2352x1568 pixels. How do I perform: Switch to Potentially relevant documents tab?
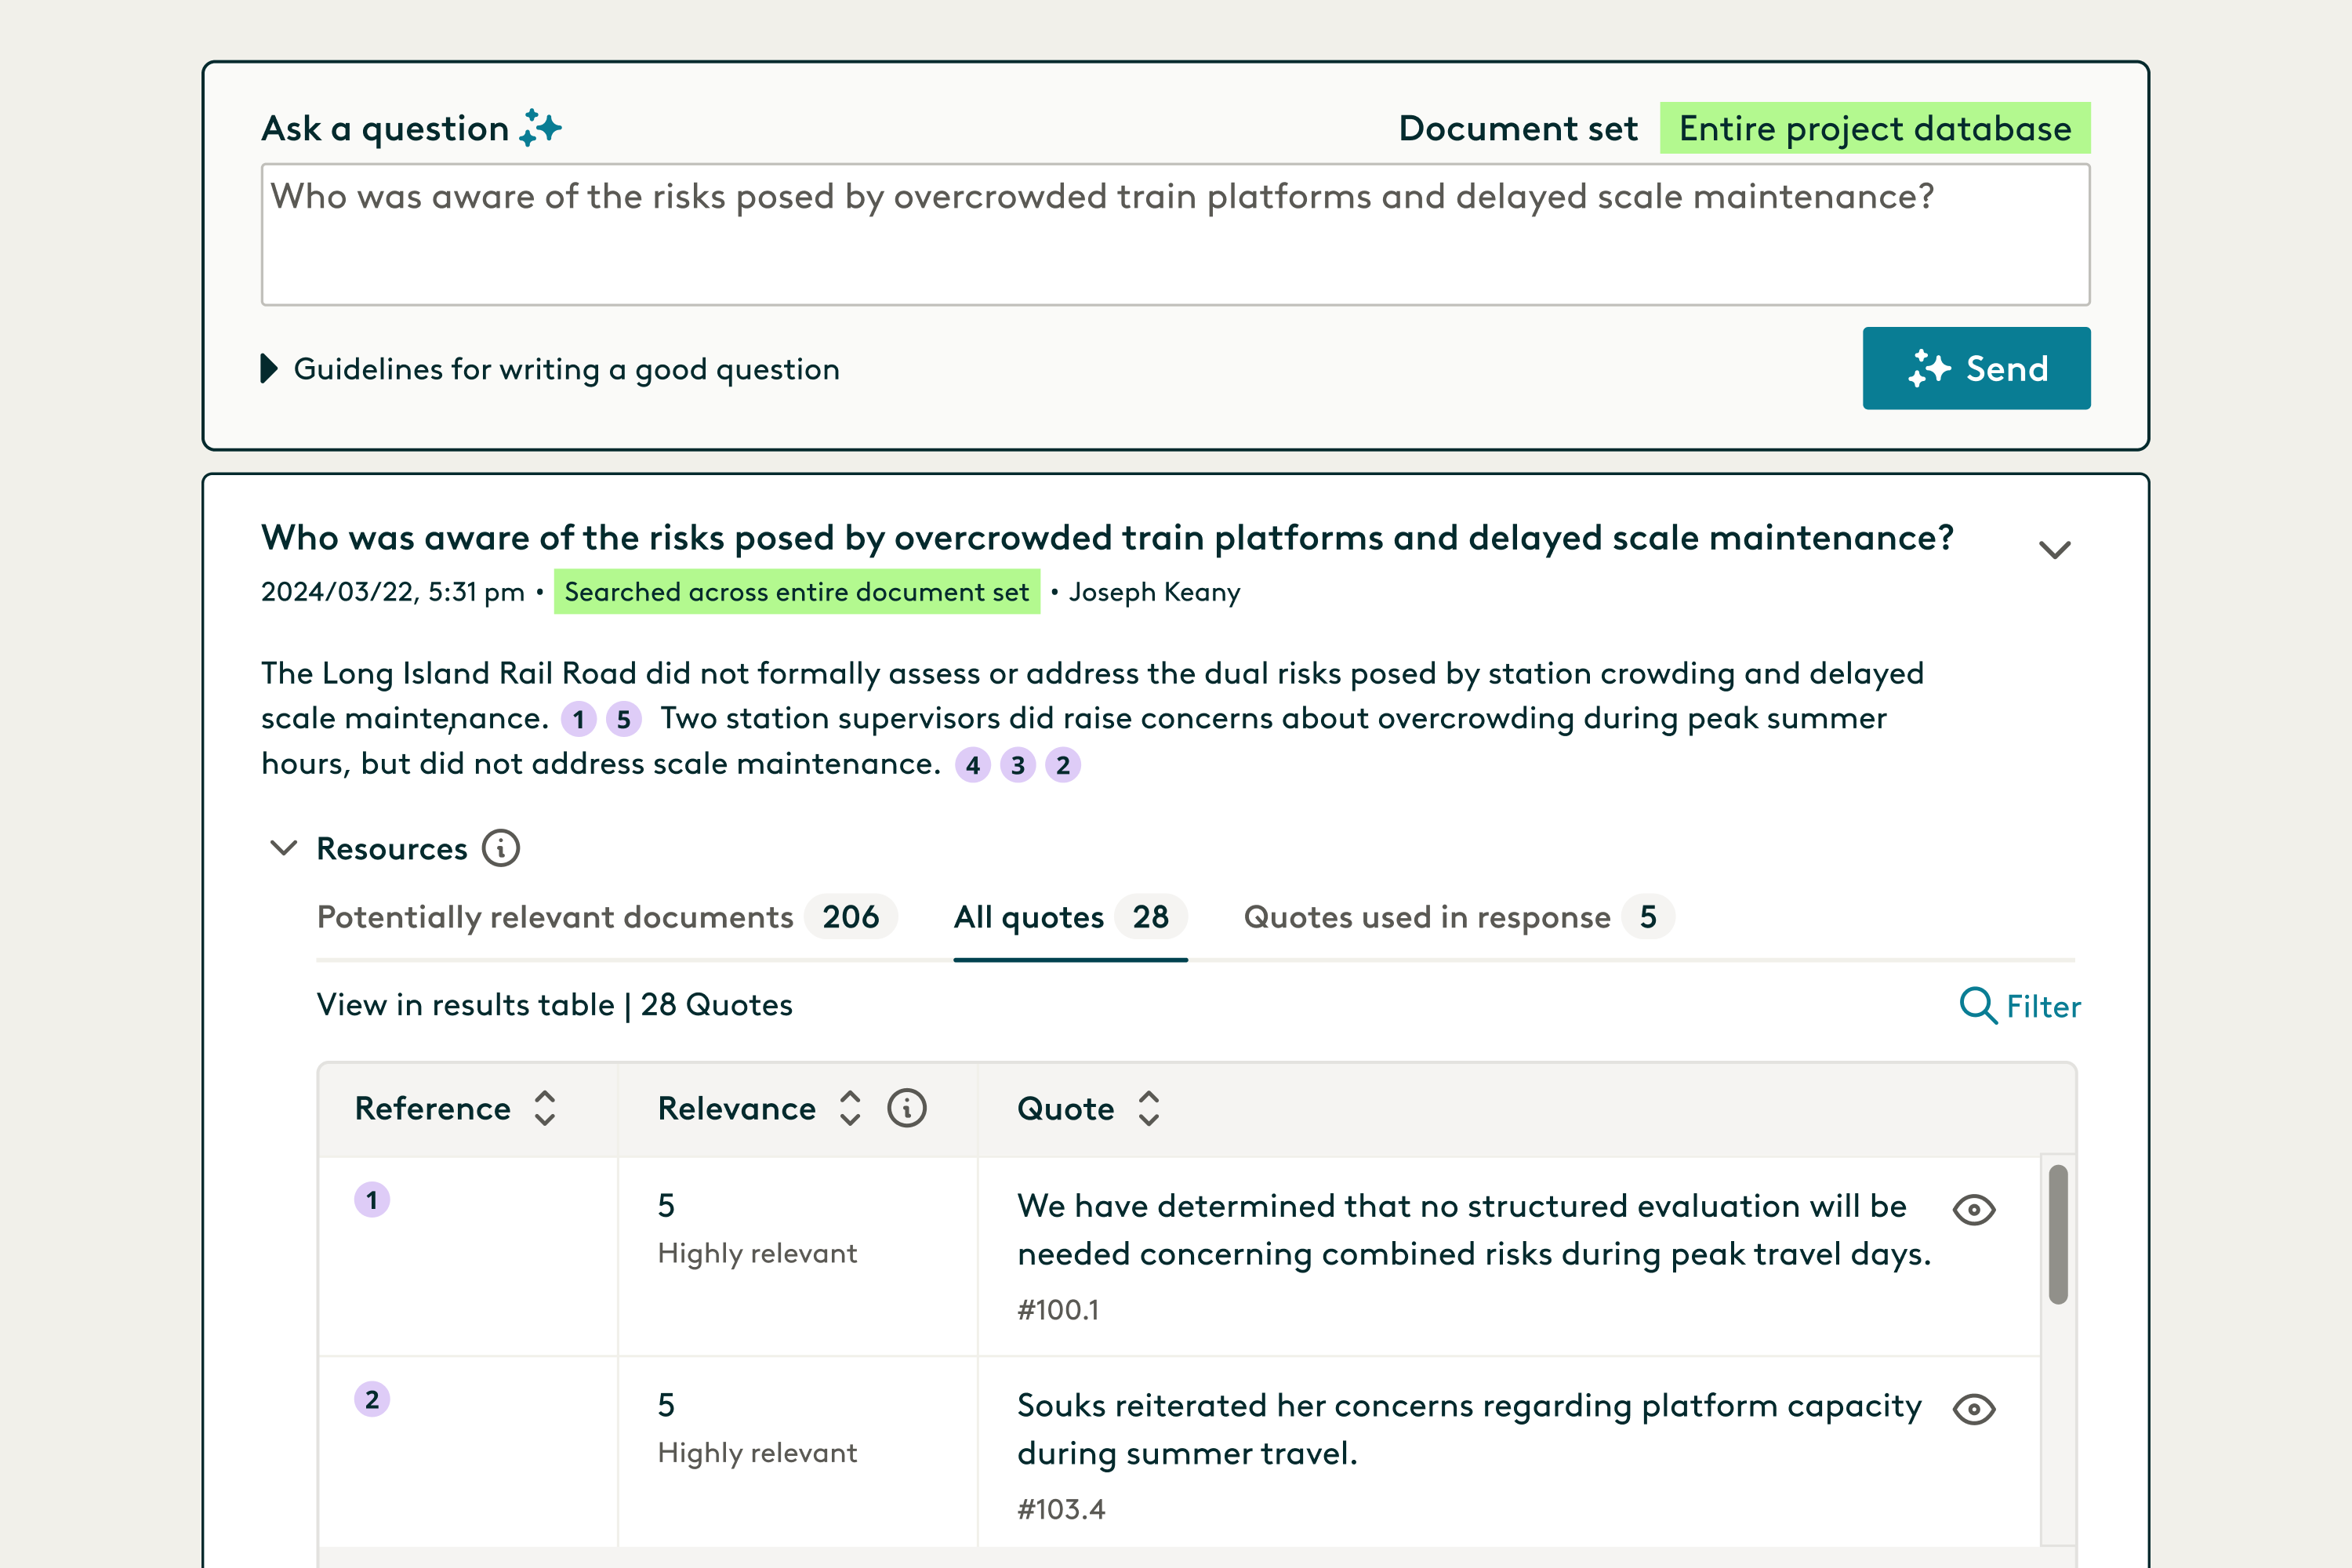pyautogui.click(x=555, y=917)
